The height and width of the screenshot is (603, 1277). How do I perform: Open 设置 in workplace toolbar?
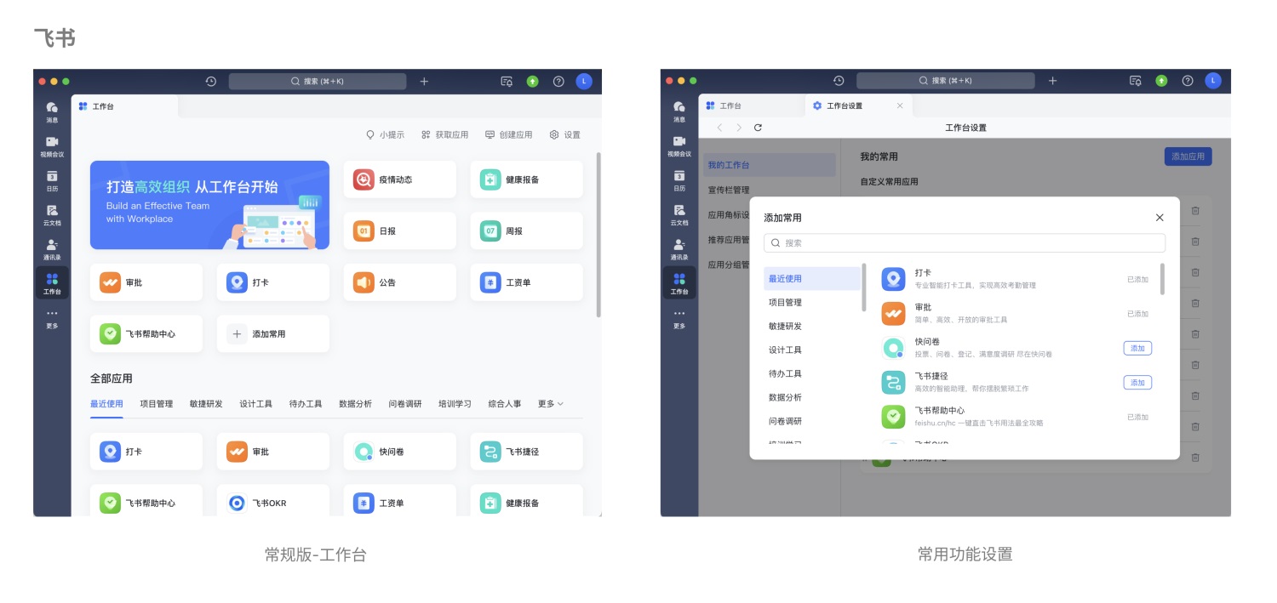click(x=565, y=134)
